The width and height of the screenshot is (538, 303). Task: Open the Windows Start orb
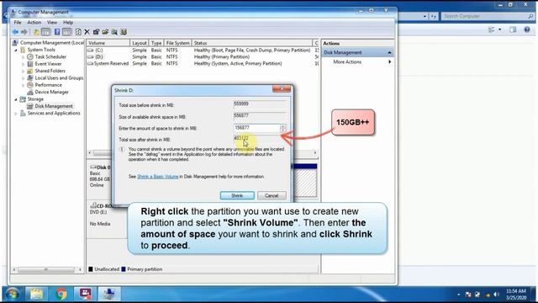coord(13,294)
